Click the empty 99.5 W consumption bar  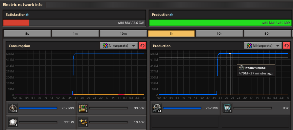[108, 108]
